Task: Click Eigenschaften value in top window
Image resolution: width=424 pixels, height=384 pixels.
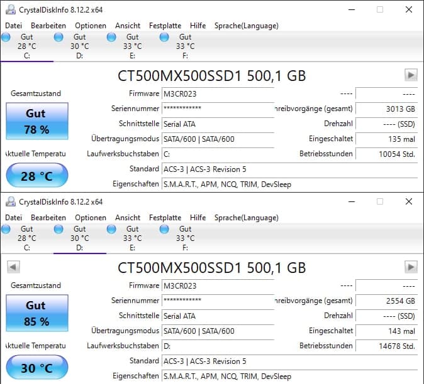Action: click(289, 184)
